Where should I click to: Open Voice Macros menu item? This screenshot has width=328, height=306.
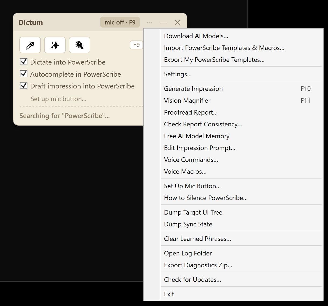coord(241,172)
